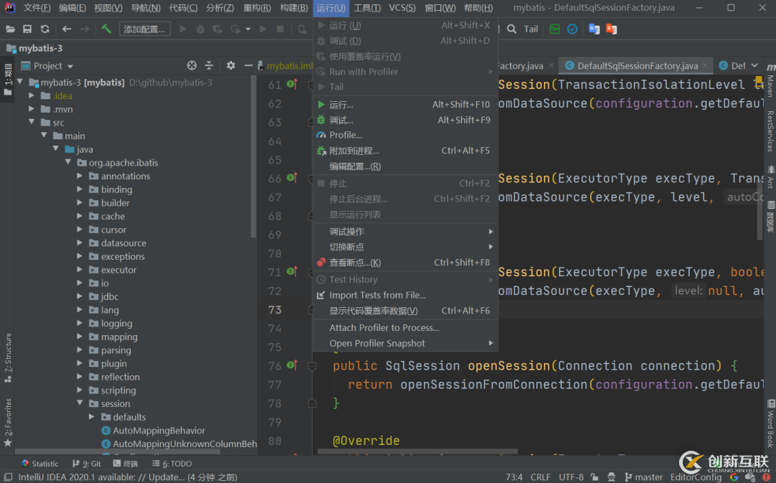Select 编辑配置 in the Run menu

click(355, 167)
